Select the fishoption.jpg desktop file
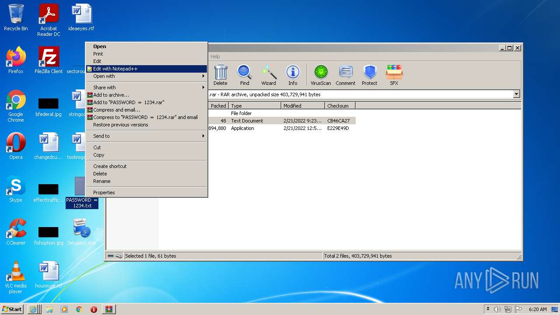Screen dimensions: 560x315 (x=49, y=235)
